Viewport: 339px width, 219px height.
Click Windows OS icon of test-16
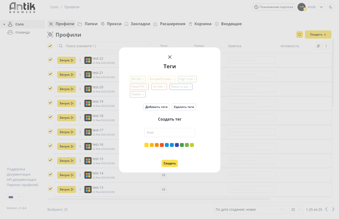(88, 146)
